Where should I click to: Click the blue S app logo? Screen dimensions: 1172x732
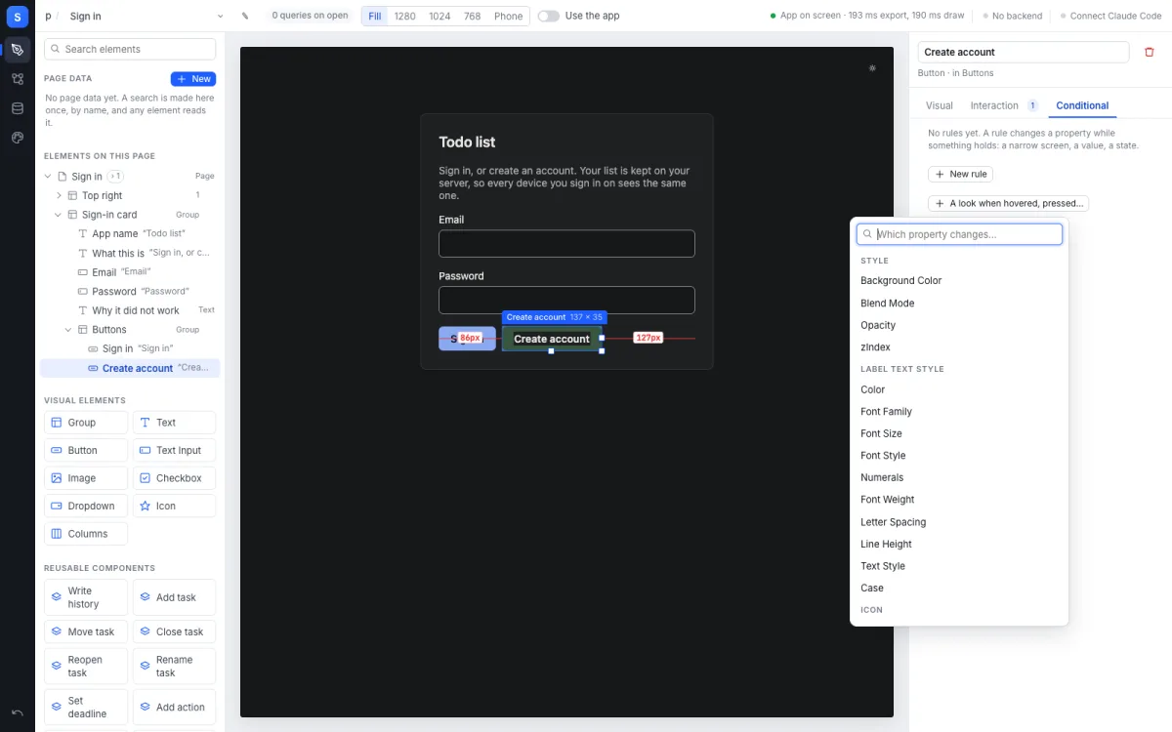[x=17, y=17]
